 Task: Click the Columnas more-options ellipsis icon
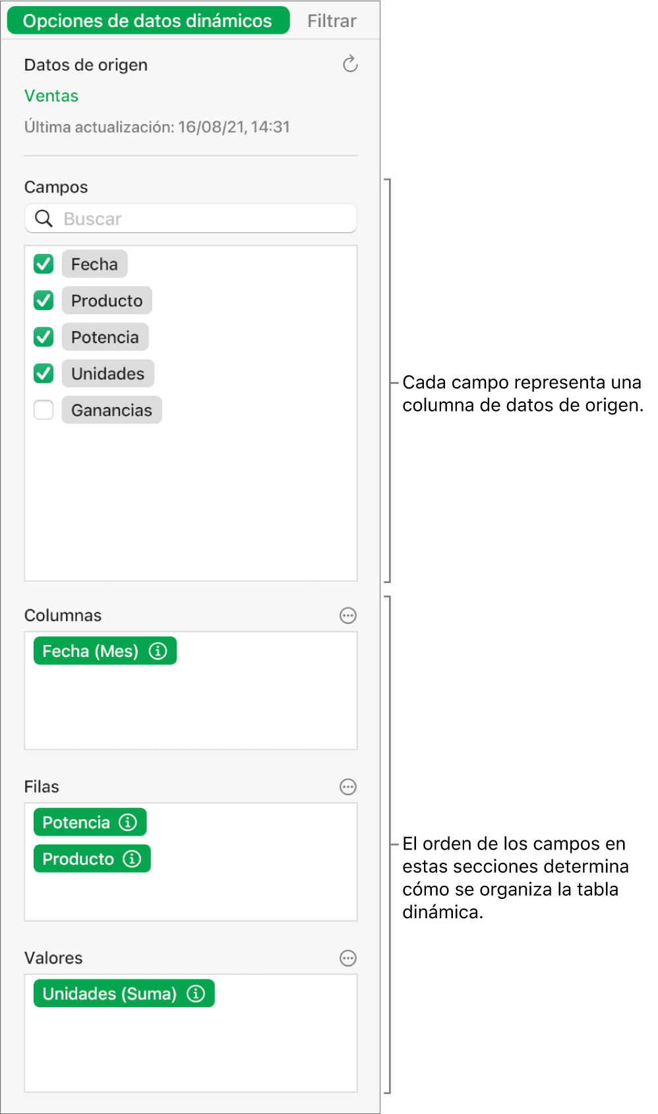pyautogui.click(x=347, y=615)
